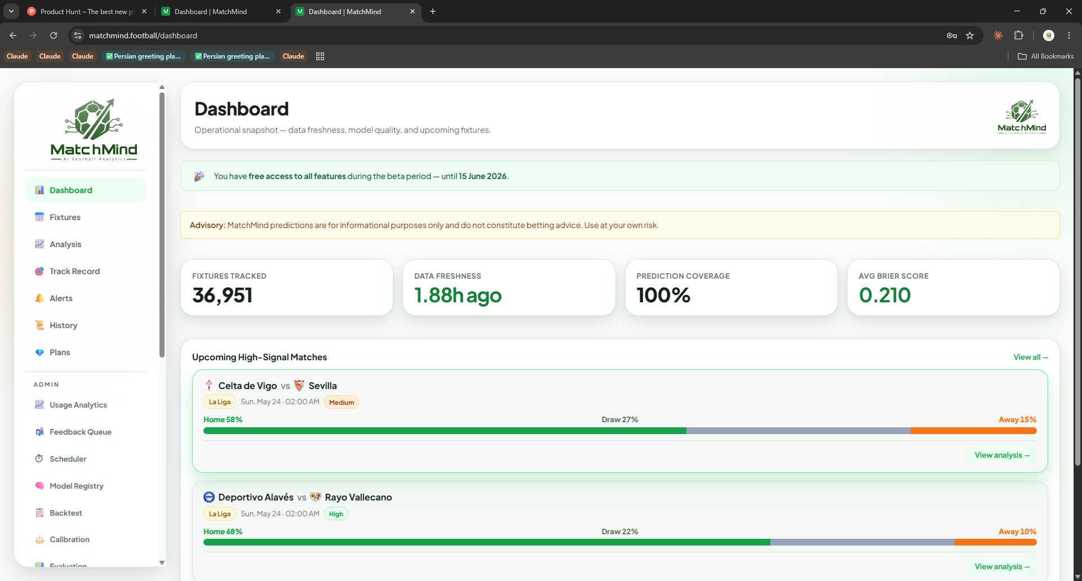Click the Backtest clipboard icon
1082x581 pixels.
point(39,513)
